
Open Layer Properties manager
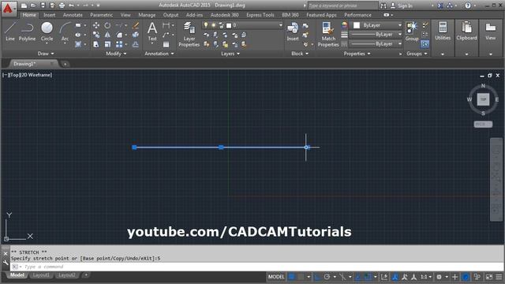[189, 35]
